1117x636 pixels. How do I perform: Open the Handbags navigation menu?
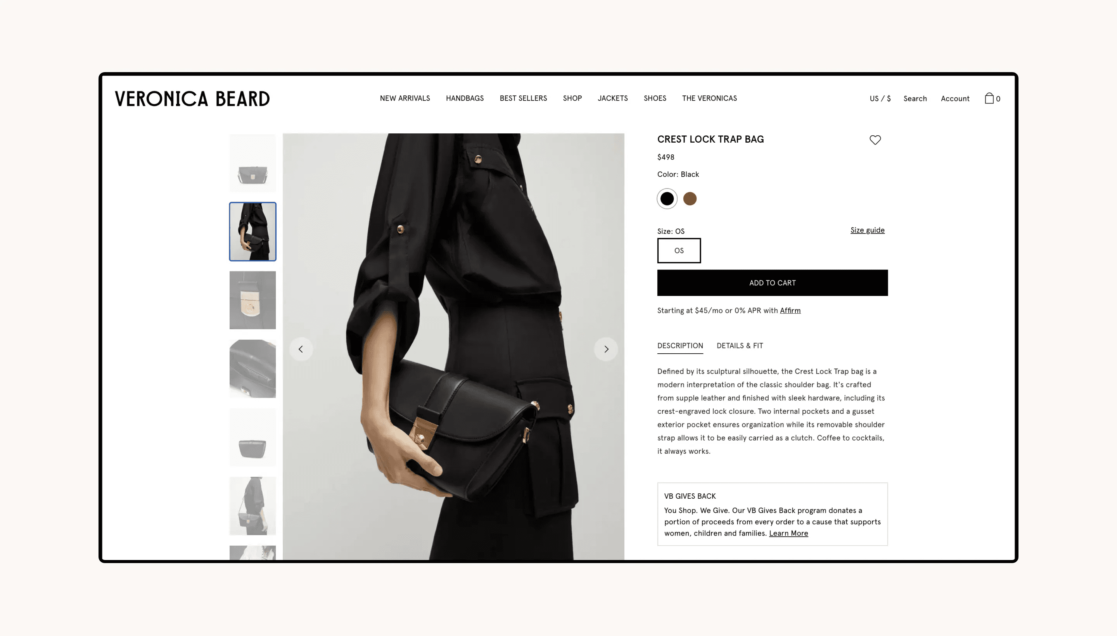coord(464,98)
